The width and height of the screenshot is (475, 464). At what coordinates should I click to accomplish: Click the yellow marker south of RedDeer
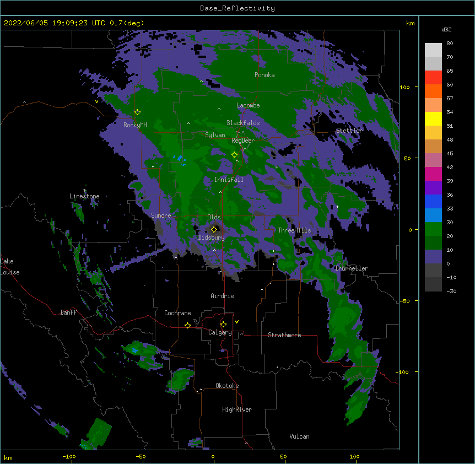tap(234, 155)
